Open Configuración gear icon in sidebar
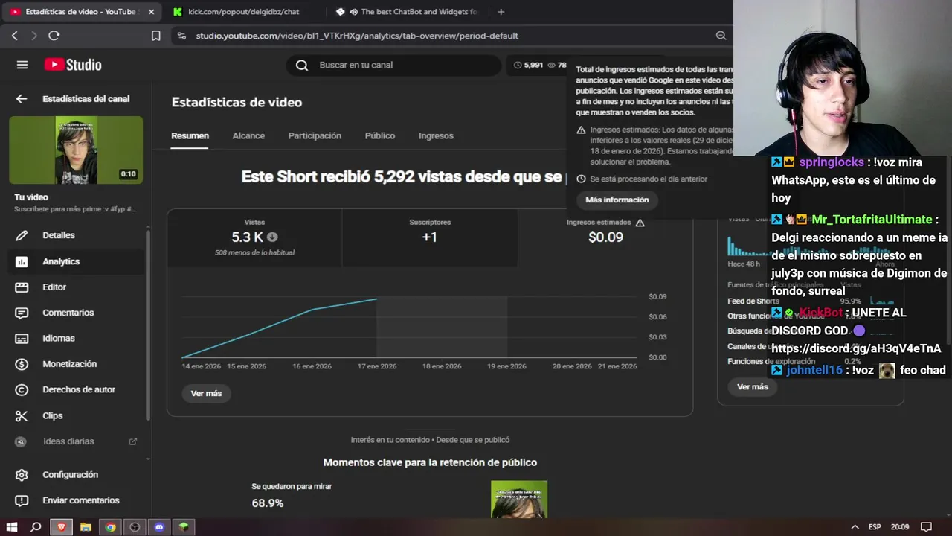The height and width of the screenshot is (536, 952). pyautogui.click(x=22, y=475)
